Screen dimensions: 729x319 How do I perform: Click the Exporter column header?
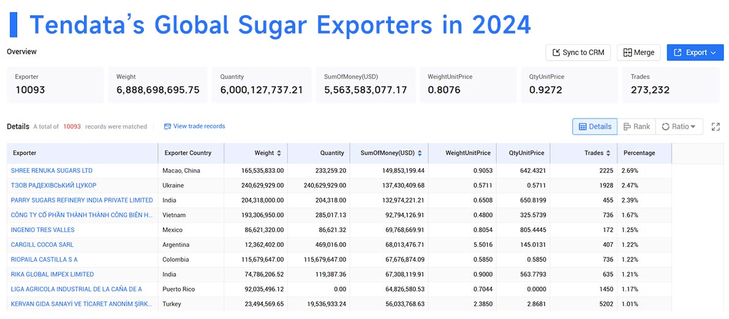tap(83, 153)
